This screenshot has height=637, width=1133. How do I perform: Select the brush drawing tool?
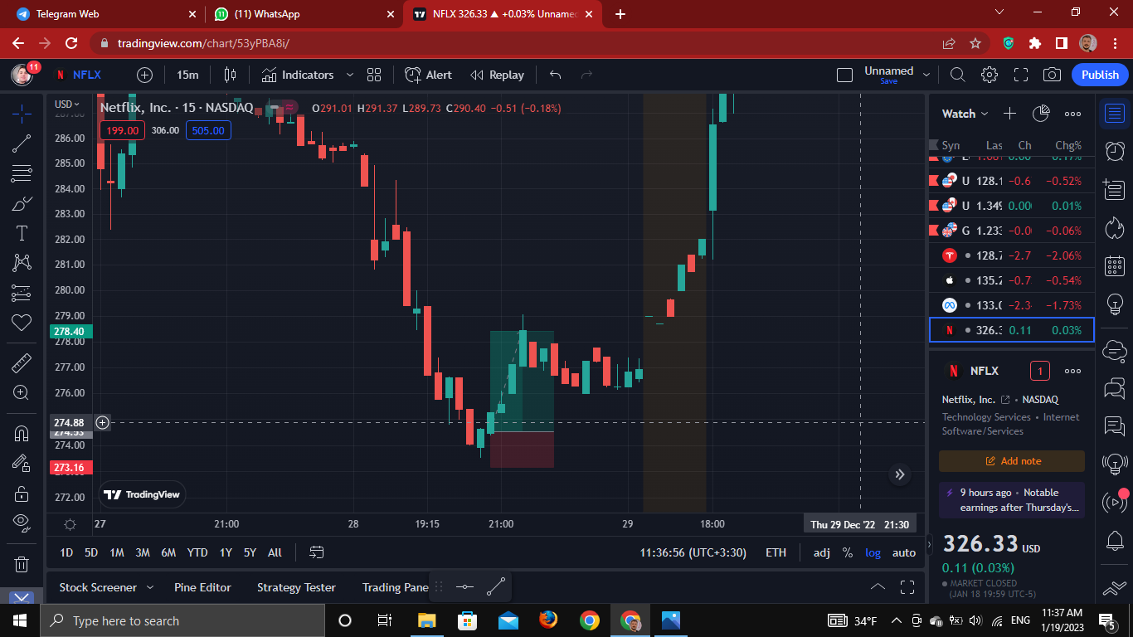point(22,203)
